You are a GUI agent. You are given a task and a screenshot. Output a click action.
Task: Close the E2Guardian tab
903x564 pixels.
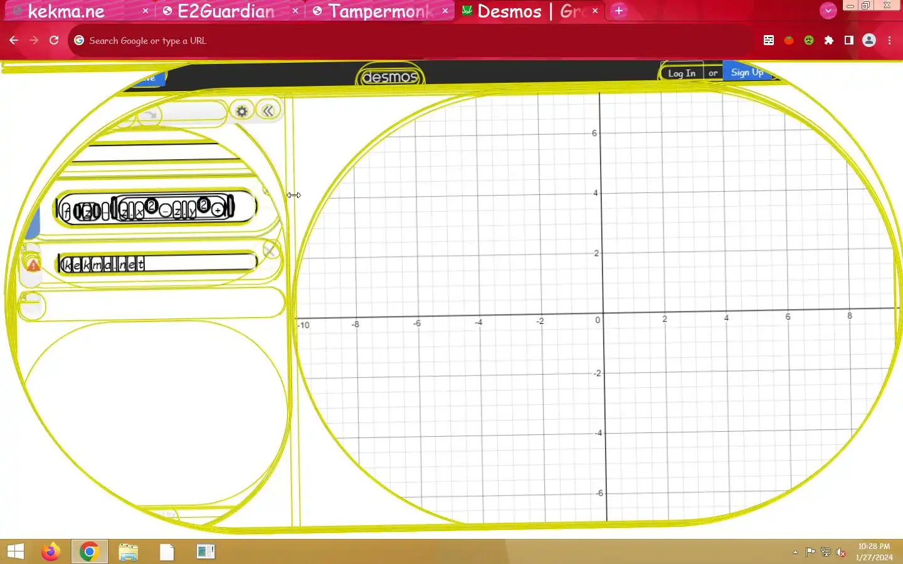click(x=295, y=11)
